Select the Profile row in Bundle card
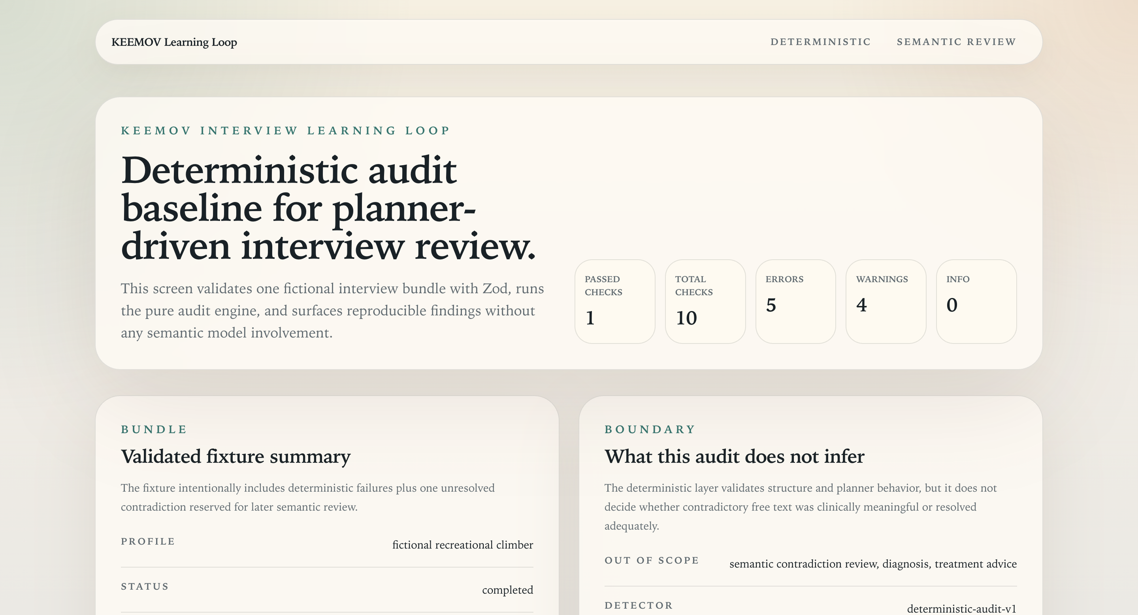This screenshot has width=1138, height=615. point(327,545)
